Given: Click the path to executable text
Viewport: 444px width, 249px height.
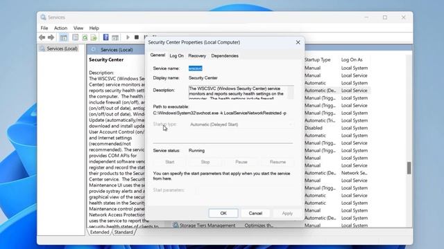Looking at the screenshot, I should [219, 113].
